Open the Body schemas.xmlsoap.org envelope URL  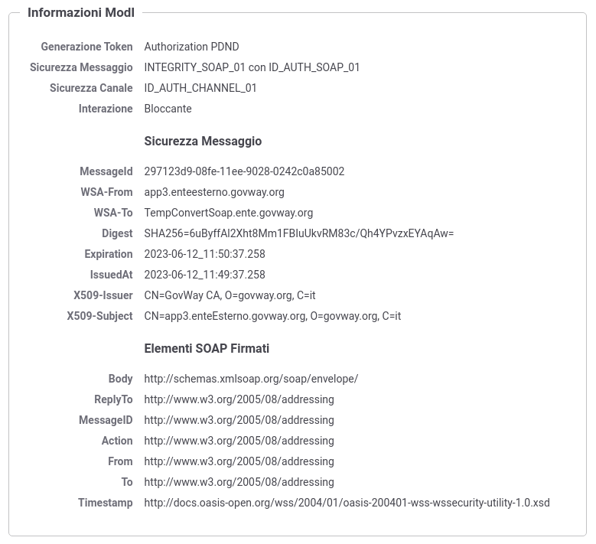(x=251, y=379)
